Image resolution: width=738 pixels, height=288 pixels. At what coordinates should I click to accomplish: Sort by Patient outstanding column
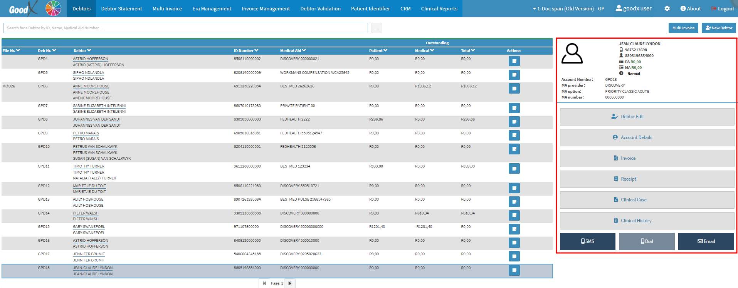coord(378,50)
